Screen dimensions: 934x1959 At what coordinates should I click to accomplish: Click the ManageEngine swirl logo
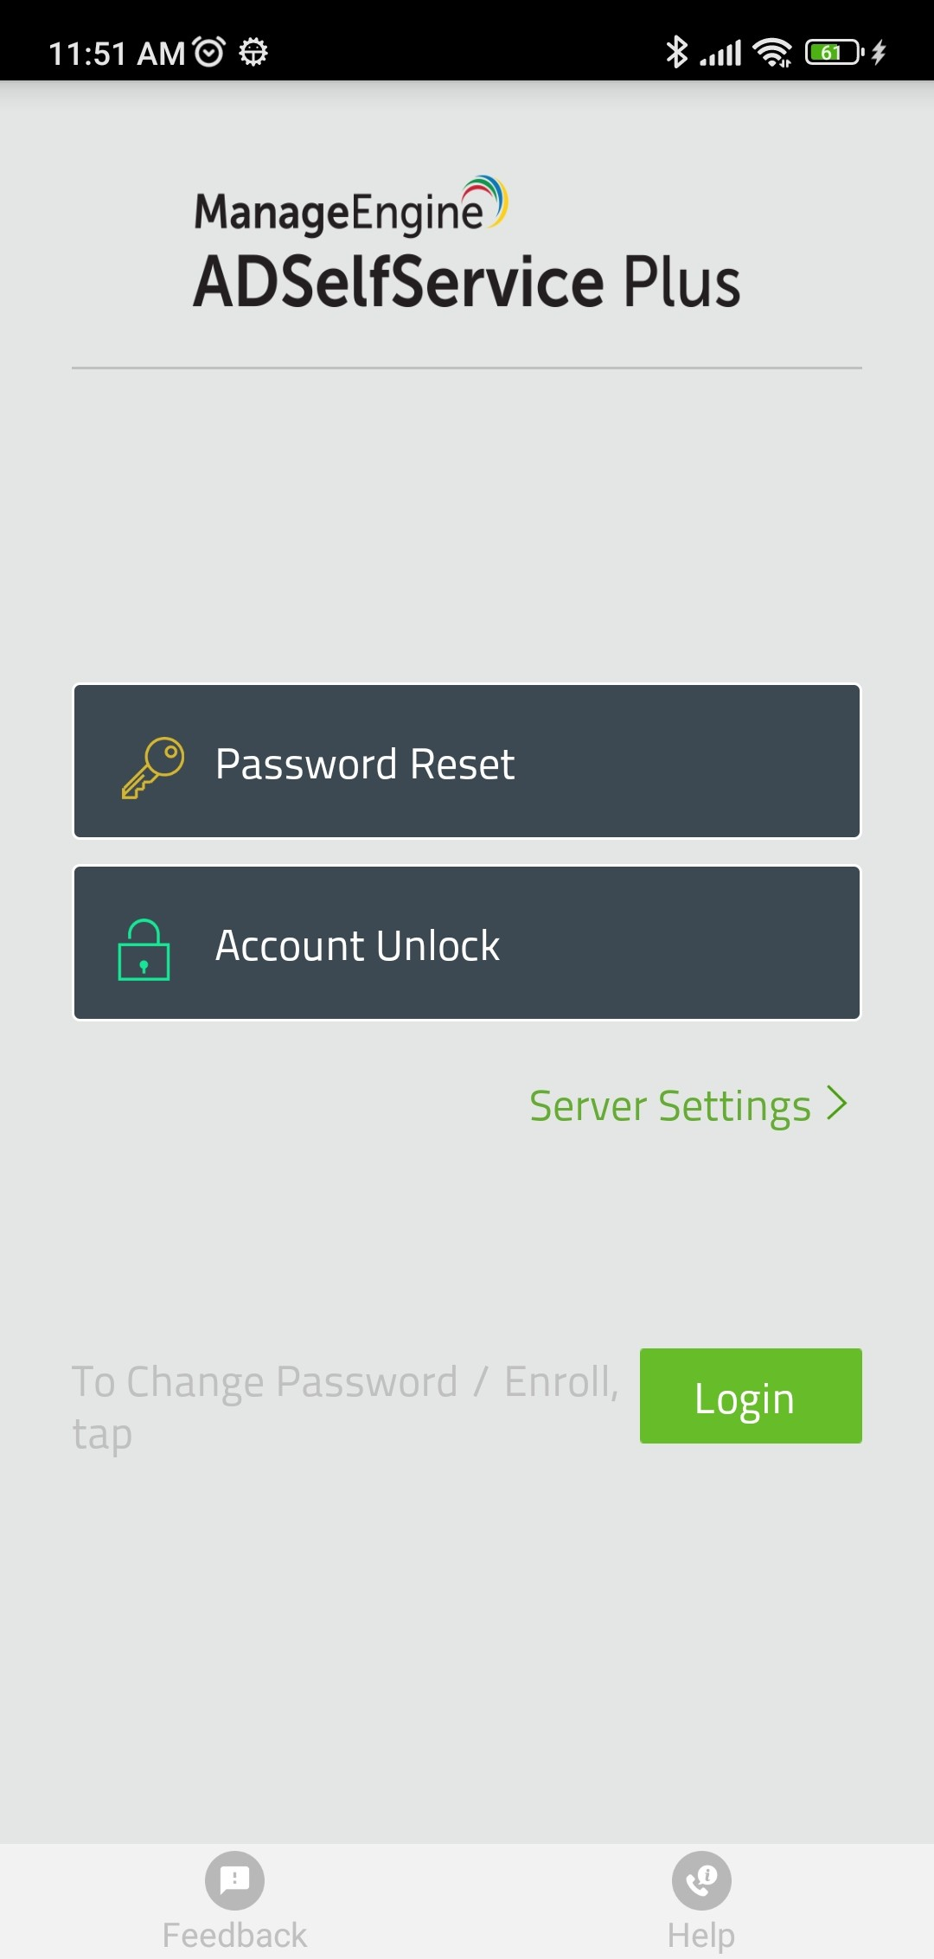tap(488, 199)
